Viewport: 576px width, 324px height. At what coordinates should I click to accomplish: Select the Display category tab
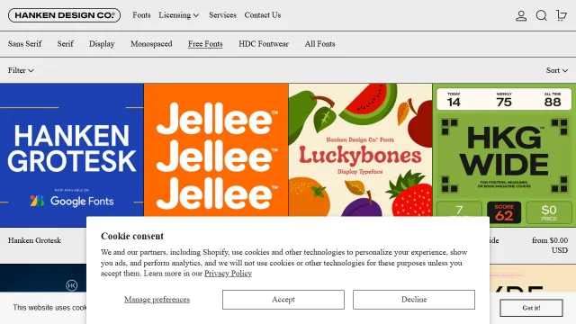102,44
